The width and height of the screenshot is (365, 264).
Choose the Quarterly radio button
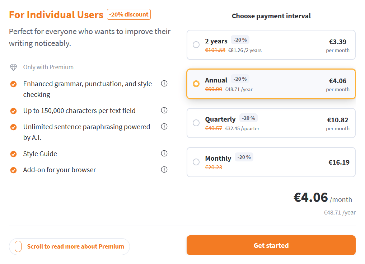point(196,123)
